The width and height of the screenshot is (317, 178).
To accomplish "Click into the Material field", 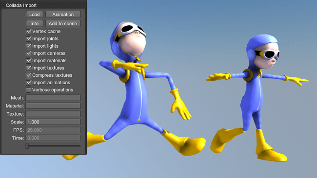I will (x=53, y=106).
